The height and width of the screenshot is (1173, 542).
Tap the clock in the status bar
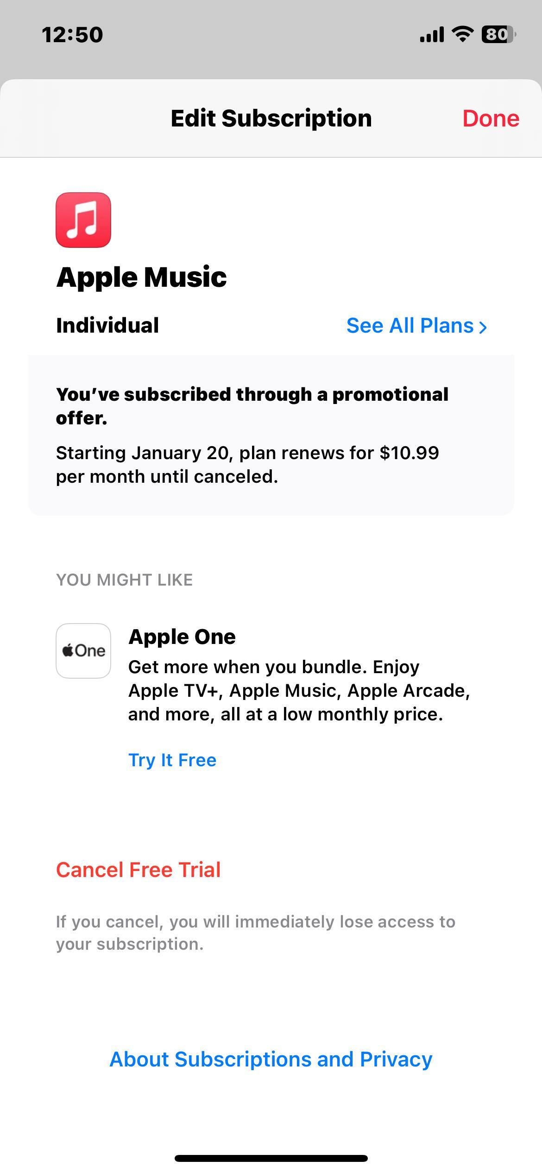coord(72,33)
